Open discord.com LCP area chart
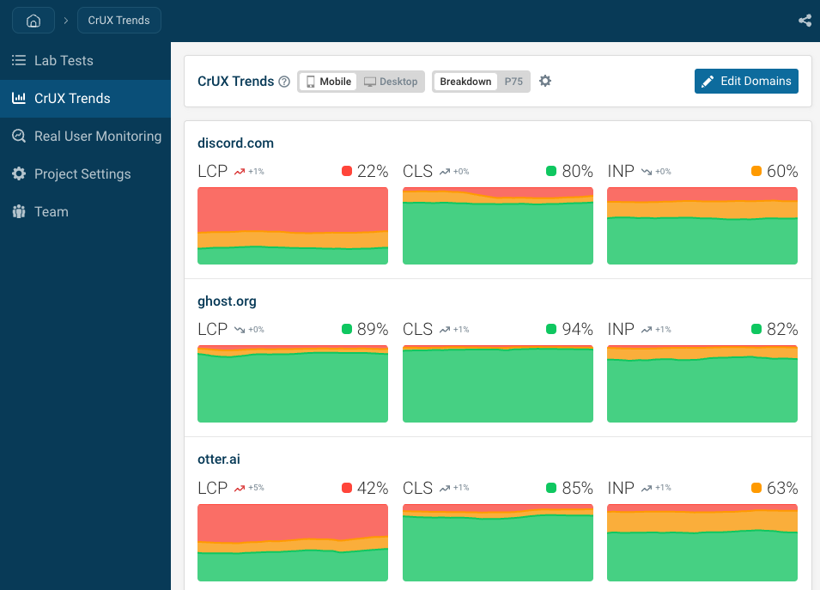 click(293, 226)
